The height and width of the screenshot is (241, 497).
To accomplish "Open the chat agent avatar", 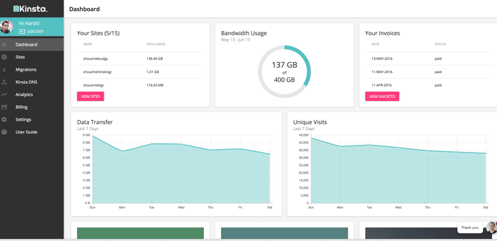I will 491,227.
